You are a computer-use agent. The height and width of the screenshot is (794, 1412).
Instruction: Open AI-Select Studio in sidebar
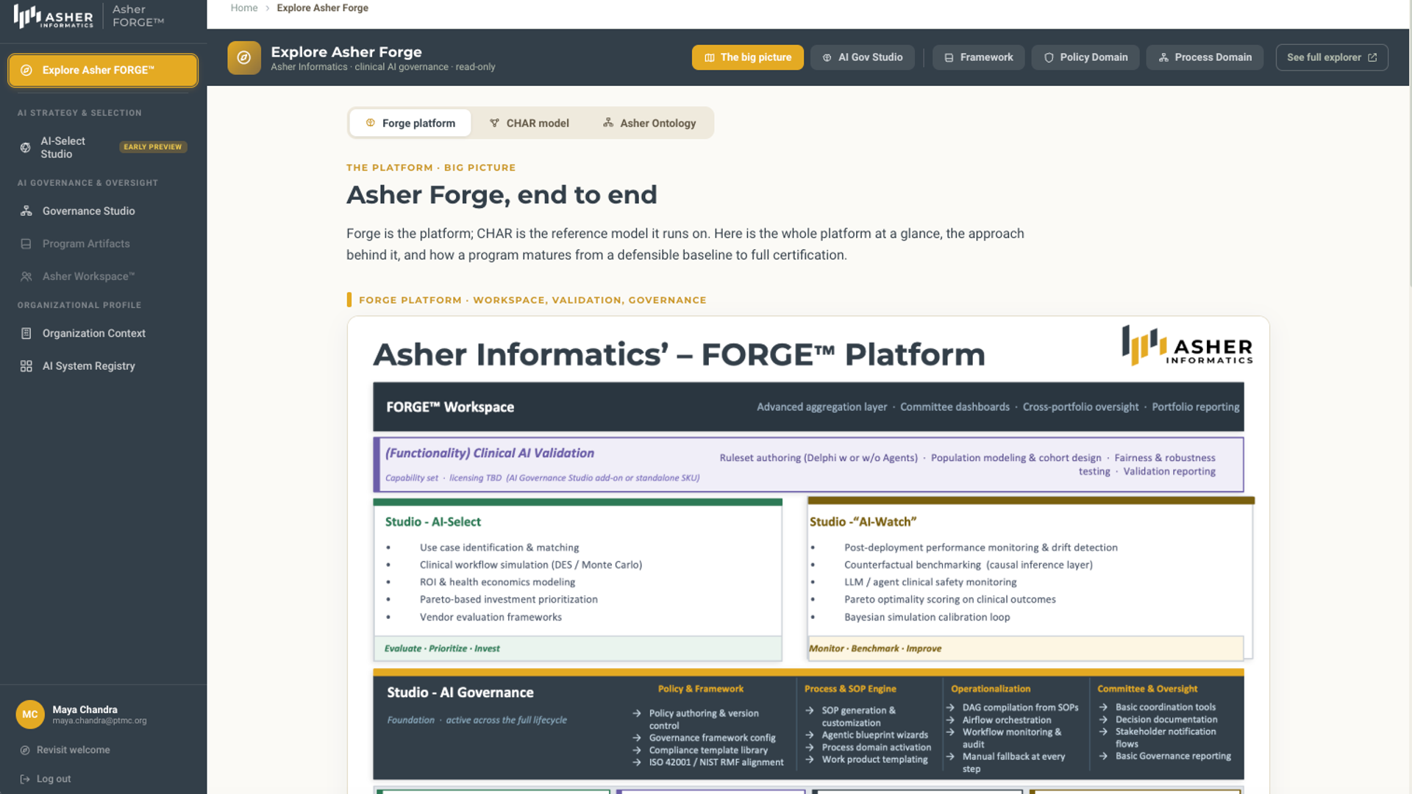click(103, 147)
